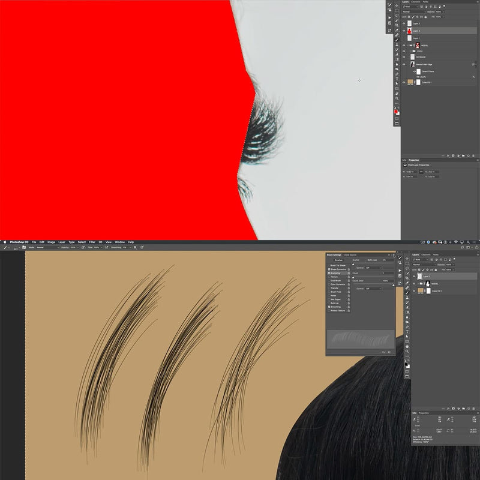Click the Natural Hair Edge layer thumbnail

(x=412, y=64)
